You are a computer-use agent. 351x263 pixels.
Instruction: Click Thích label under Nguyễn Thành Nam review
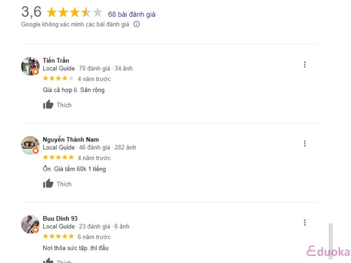coord(64,184)
